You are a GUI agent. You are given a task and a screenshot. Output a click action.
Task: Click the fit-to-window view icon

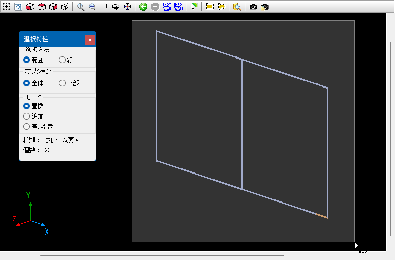pyautogui.click(x=18, y=7)
